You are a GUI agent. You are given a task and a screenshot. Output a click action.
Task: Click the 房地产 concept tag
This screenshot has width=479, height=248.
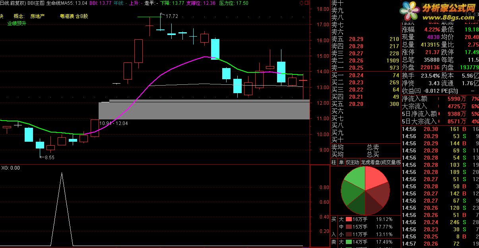tap(38, 16)
